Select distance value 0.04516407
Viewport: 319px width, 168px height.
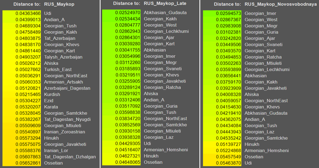127,150
